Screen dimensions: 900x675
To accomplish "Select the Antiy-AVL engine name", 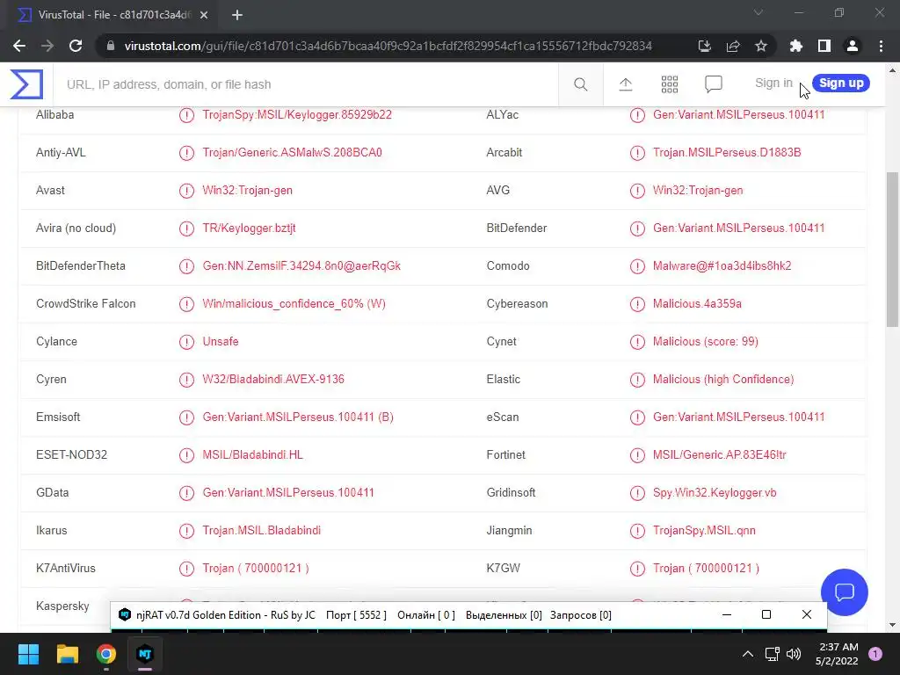I will tap(61, 153).
